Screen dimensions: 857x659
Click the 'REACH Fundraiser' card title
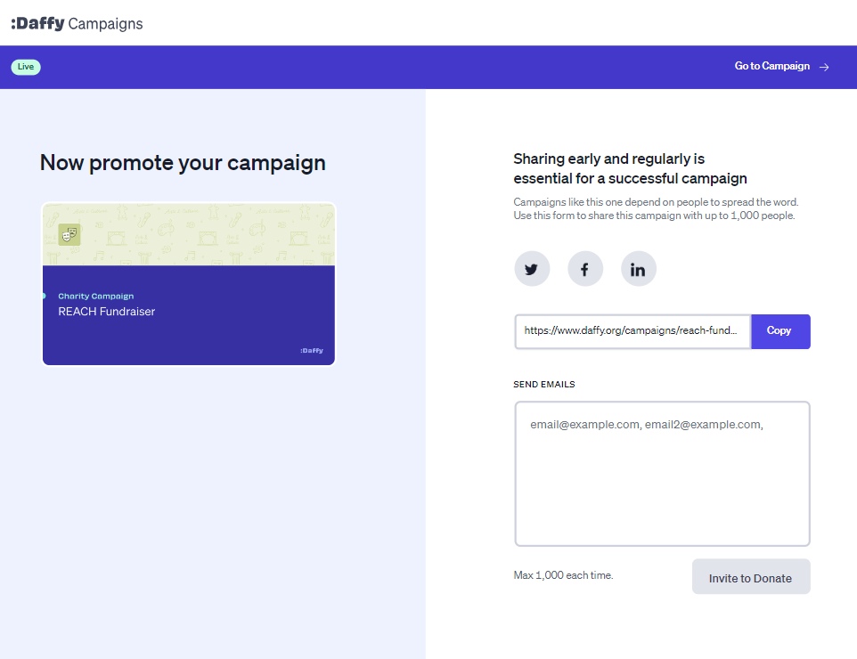pos(107,312)
